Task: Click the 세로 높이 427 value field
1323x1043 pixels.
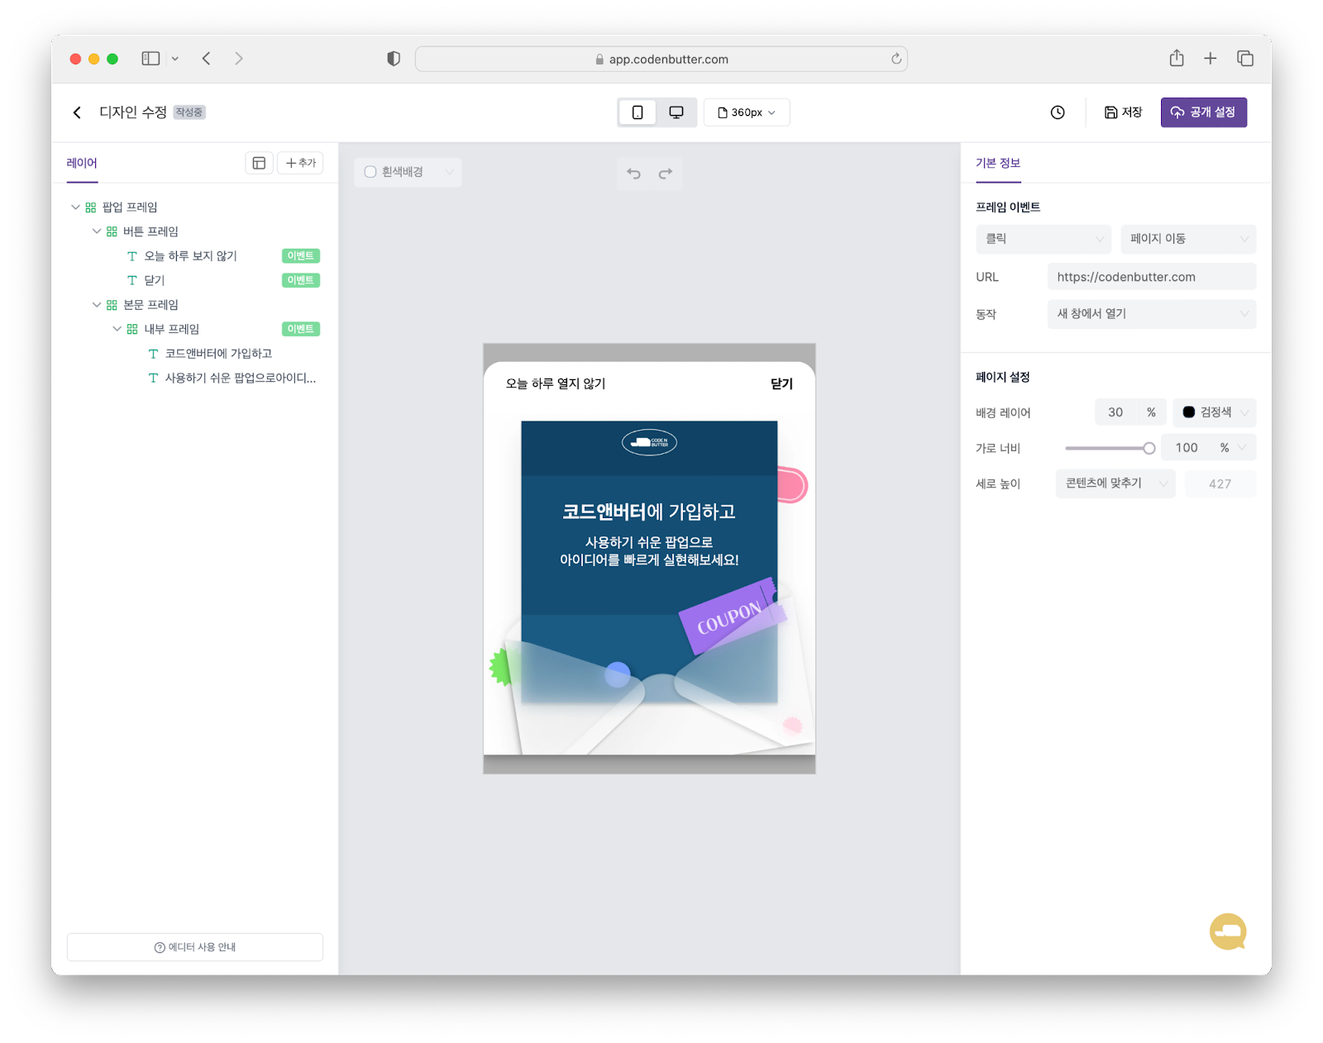Action: pos(1220,484)
